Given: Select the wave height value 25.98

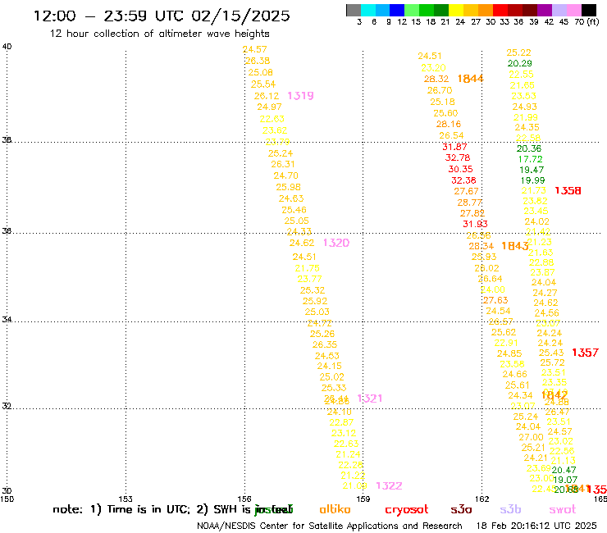Looking at the screenshot, I should tap(289, 187).
